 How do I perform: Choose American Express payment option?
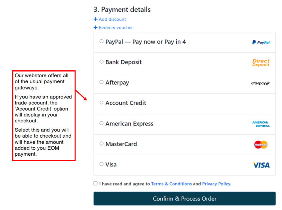tap(102, 123)
